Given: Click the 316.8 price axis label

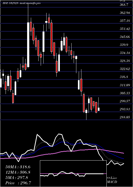Looking at the screenshot, I should pyautogui.click(x=124, y=77).
